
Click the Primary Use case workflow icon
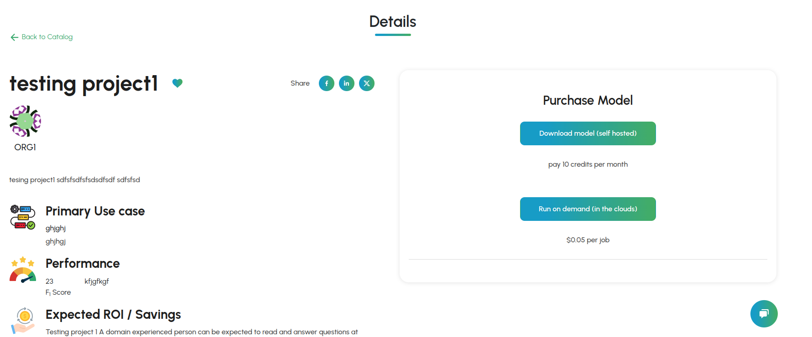point(23,217)
